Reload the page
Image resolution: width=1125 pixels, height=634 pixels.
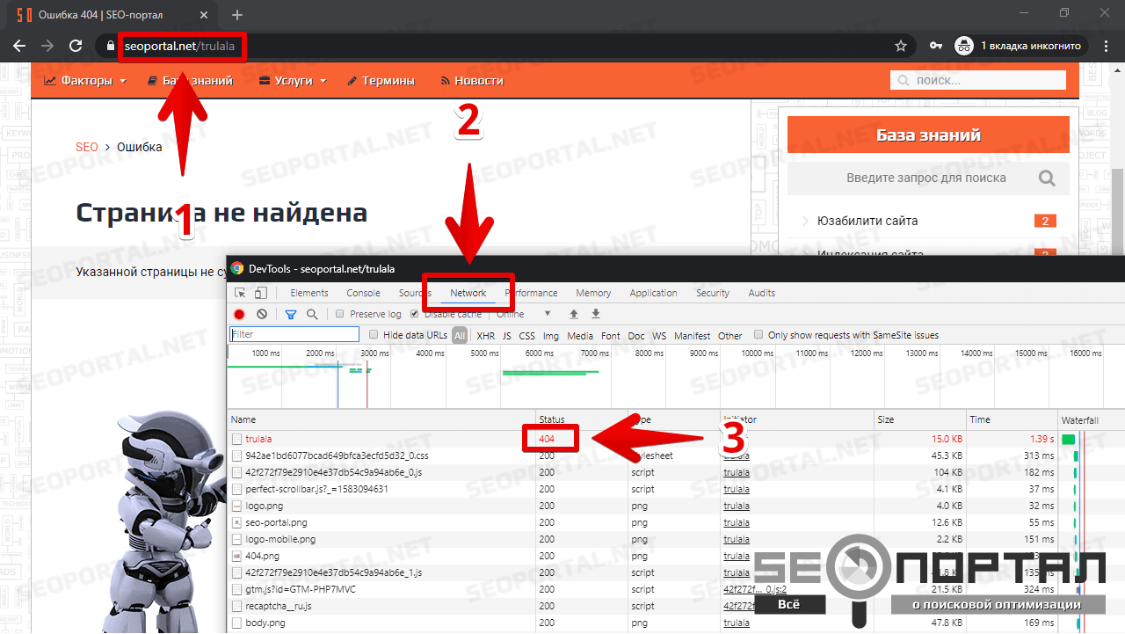(x=76, y=46)
